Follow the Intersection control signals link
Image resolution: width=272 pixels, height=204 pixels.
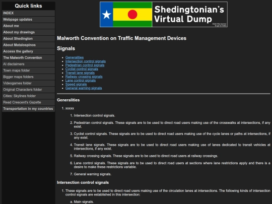pyautogui.click(x=86, y=61)
